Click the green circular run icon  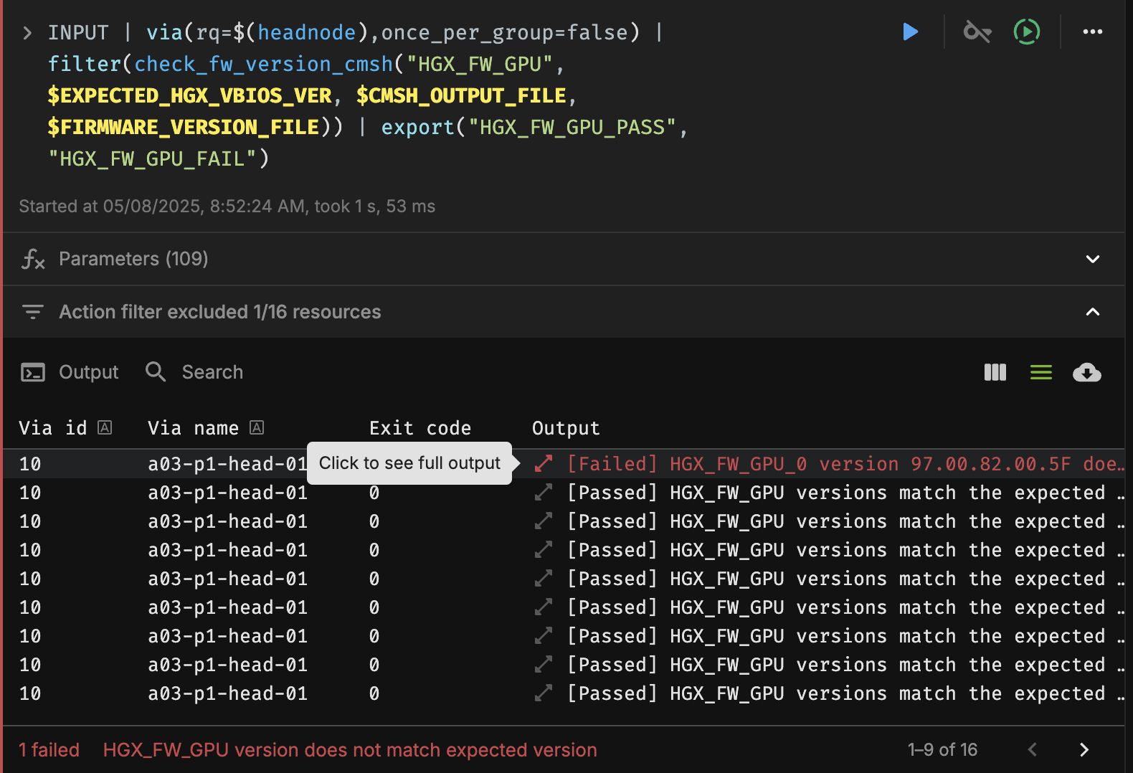tap(1027, 32)
